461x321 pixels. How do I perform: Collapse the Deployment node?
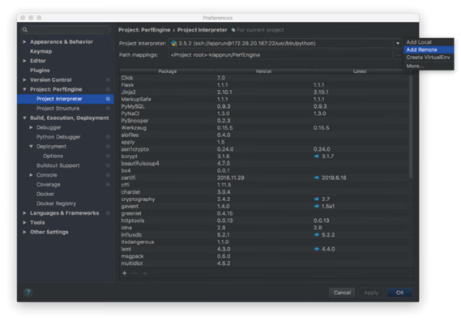point(31,146)
